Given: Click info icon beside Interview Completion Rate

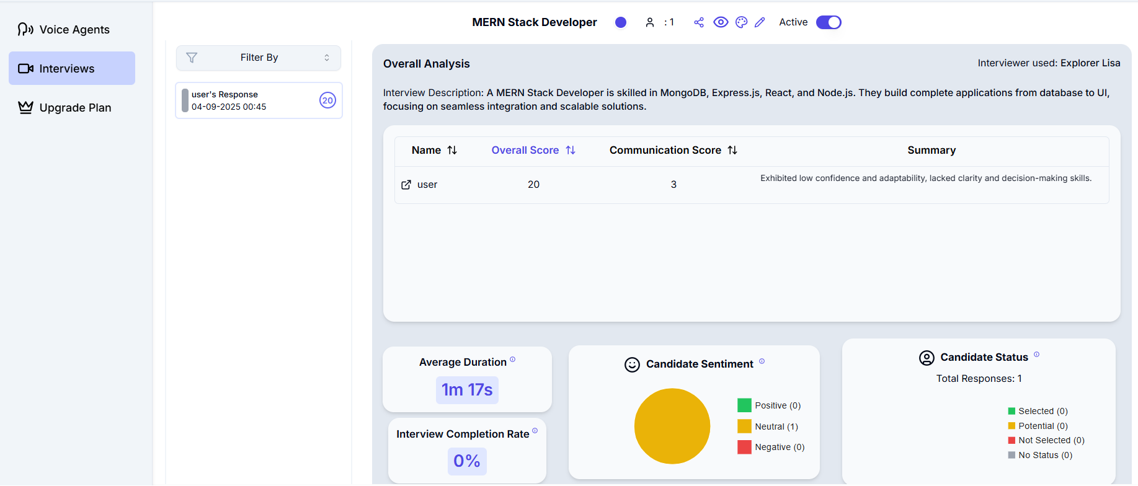Looking at the screenshot, I should [x=535, y=431].
